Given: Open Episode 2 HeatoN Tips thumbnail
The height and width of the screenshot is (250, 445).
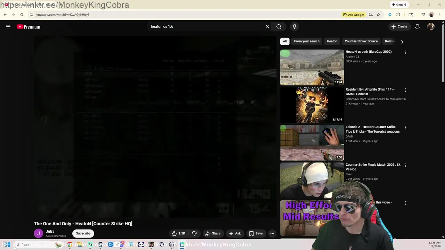Looking at the screenshot, I should coord(312,143).
